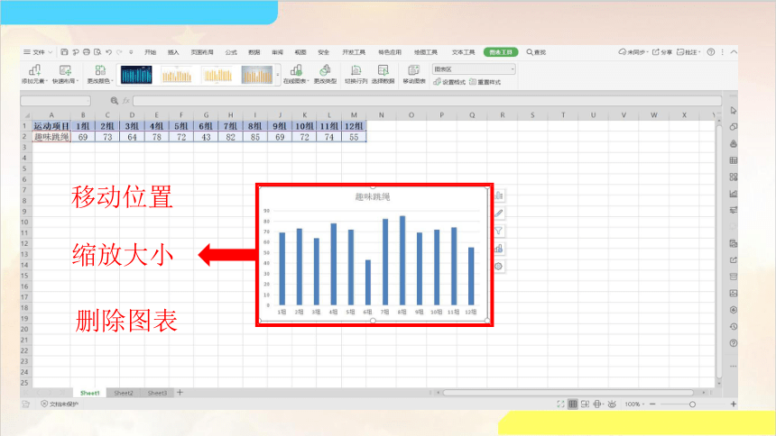Switch to the Sheet3 tab
Viewport: 776px width, 436px height.
pos(157,393)
